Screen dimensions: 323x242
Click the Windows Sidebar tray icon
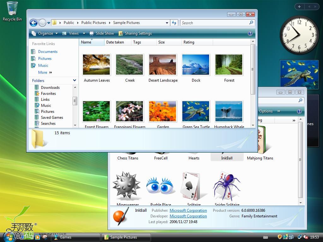(285, 237)
